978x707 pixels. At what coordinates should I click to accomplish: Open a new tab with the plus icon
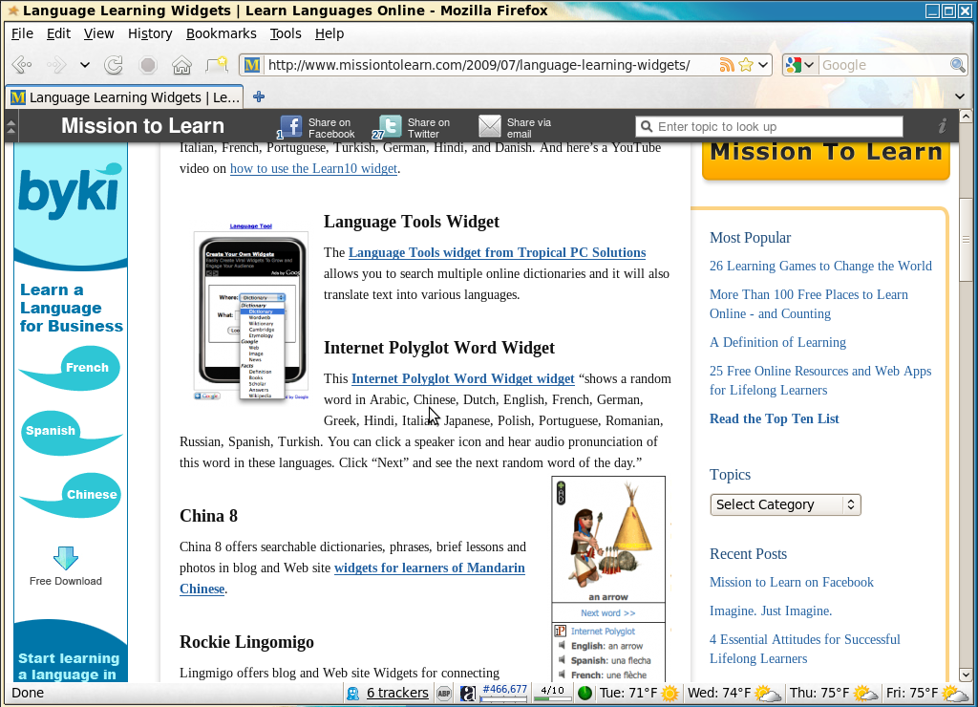(259, 96)
